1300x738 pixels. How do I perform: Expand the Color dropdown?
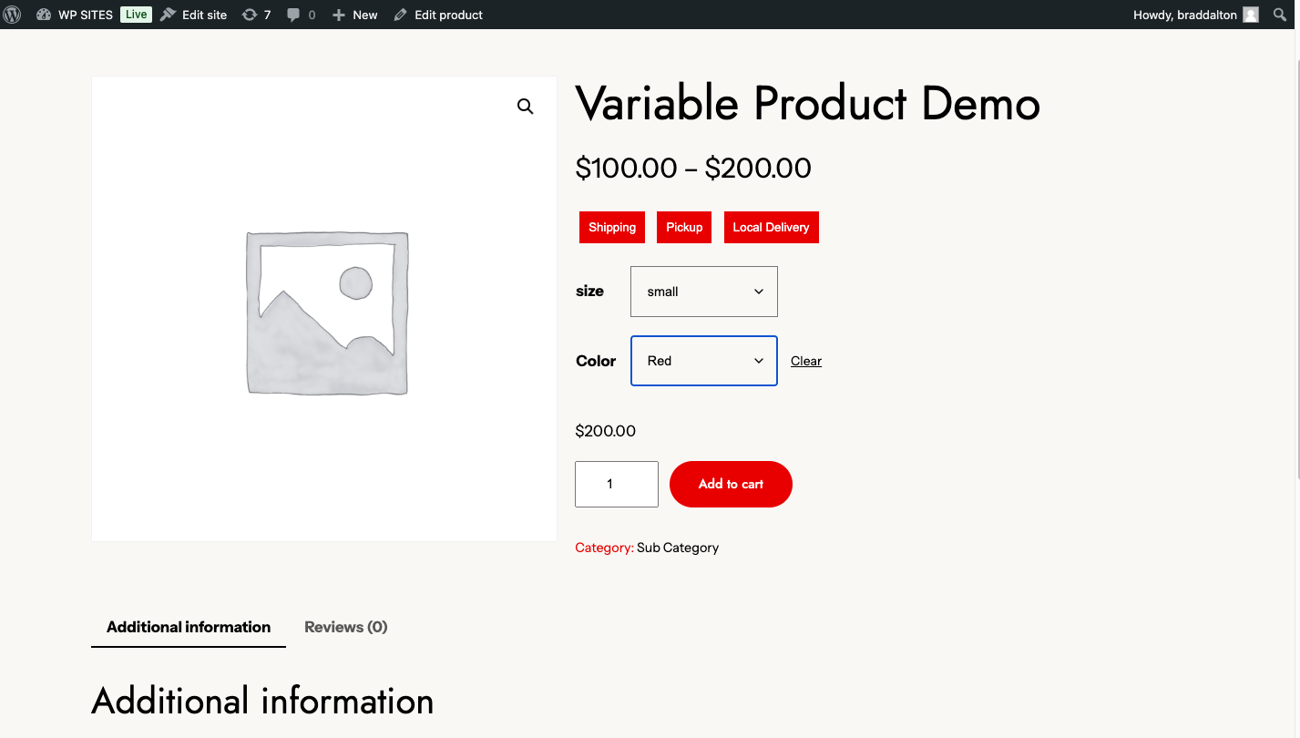point(703,361)
